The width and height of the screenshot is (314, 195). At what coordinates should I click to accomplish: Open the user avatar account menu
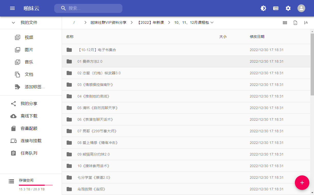click(301, 8)
